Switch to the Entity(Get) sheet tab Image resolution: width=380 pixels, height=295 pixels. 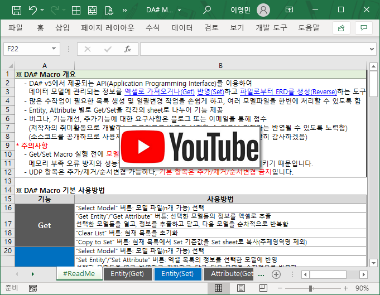[x=127, y=274]
